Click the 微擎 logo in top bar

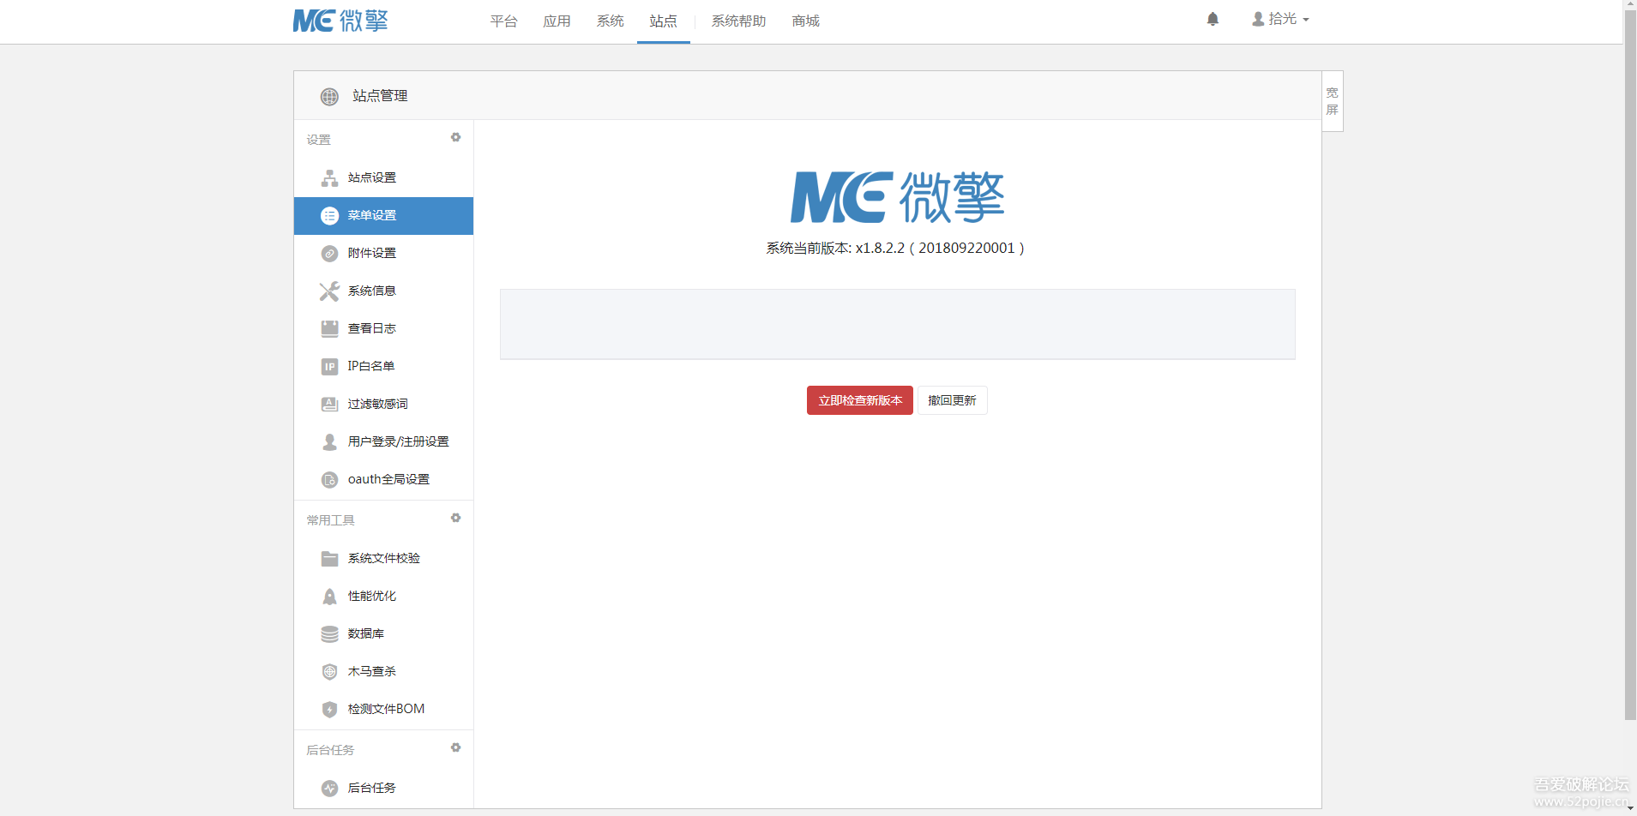[x=340, y=21]
